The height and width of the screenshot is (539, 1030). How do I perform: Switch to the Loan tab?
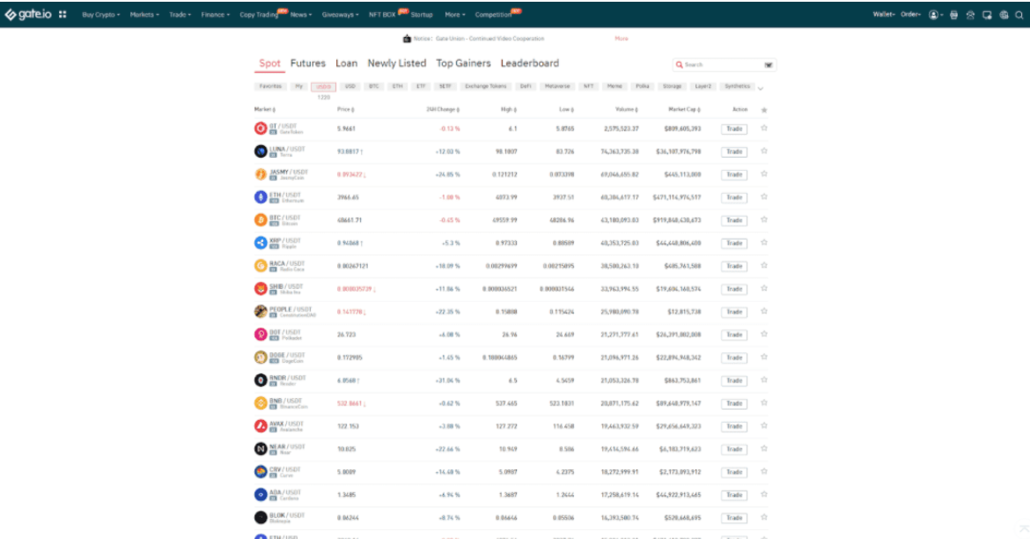point(346,63)
